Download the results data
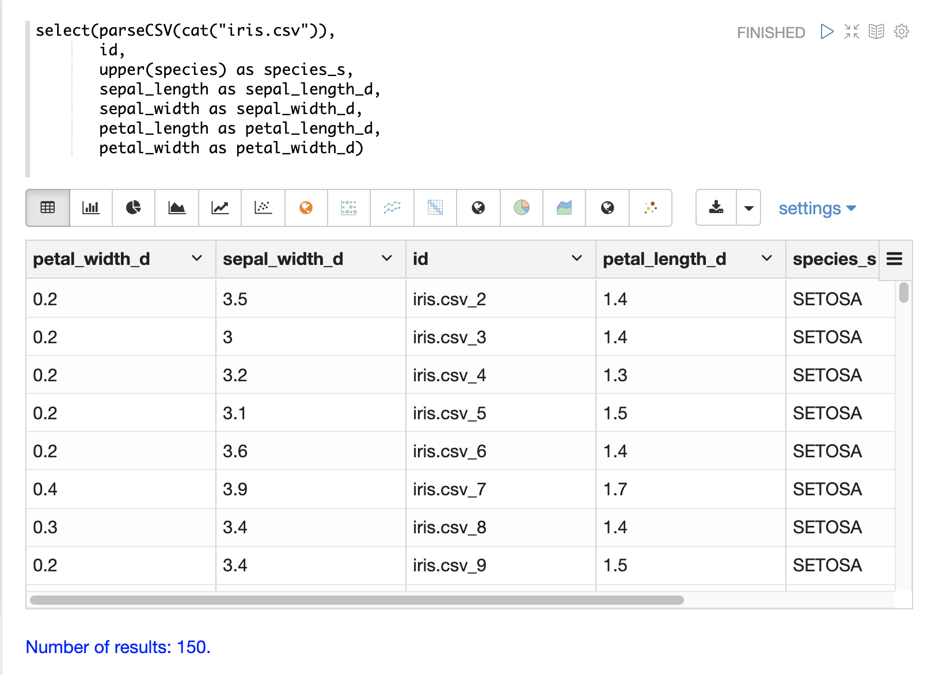Image resolution: width=935 pixels, height=675 pixels. pyautogui.click(x=716, y=208)
